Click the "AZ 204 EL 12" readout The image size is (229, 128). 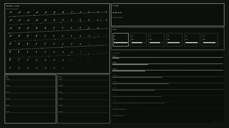117,13
